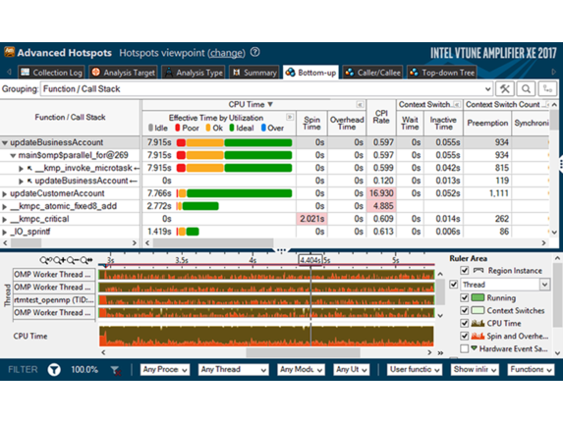Click the Collection Log tab icon
This screenshot has width=563, height=422.
(x=26, y=72)
